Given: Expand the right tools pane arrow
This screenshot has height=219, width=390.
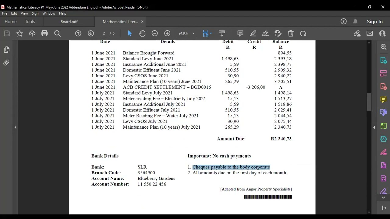Looking at the screenshot, I should click(x=374, y=127).
